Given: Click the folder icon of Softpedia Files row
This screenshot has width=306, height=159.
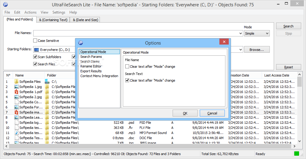Looking at the screenshot, I should point(16,81).
